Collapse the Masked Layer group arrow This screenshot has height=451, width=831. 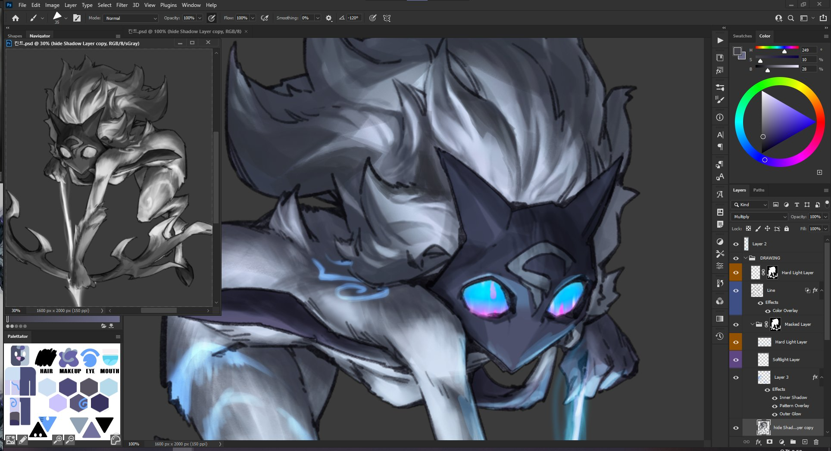coord(753,324)
